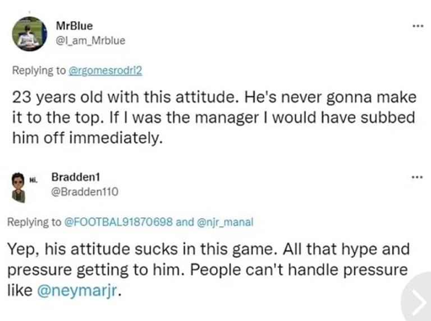The width and height of the screenshot is (431, 321).
Task: Open Bradden1's 'attitude sucks' tweet text
Action: (x=208, y=249)
